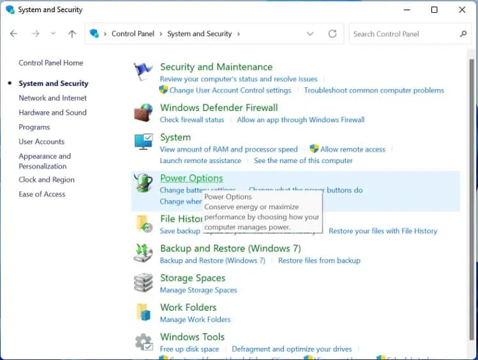Open the Power Options heading link
The image size is (478, 360).
pos(191,178)
